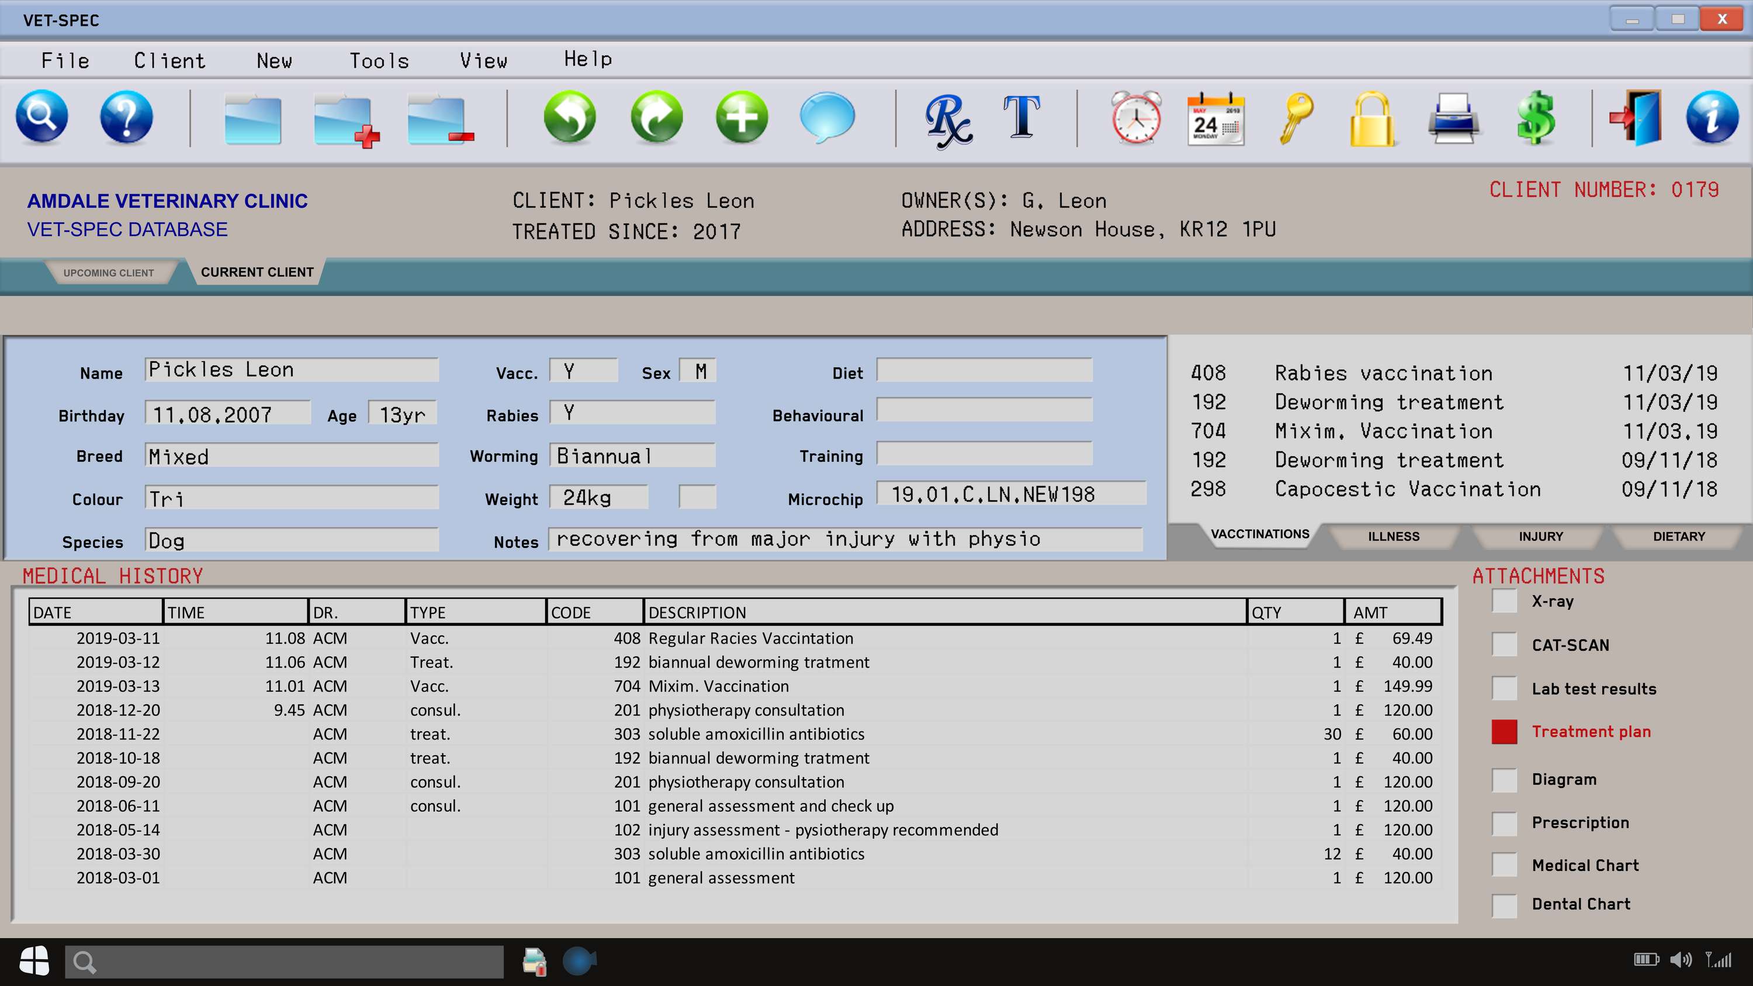Screen dimensions: 1753x986
Task: Tick the Lab test results checkbox
Action: click(x=1505, y=689)
